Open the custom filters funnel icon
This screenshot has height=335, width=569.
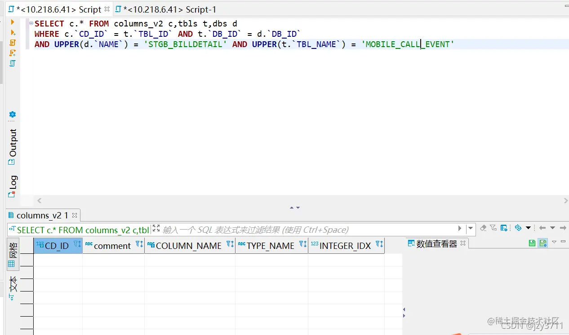(x=493, y=228)
